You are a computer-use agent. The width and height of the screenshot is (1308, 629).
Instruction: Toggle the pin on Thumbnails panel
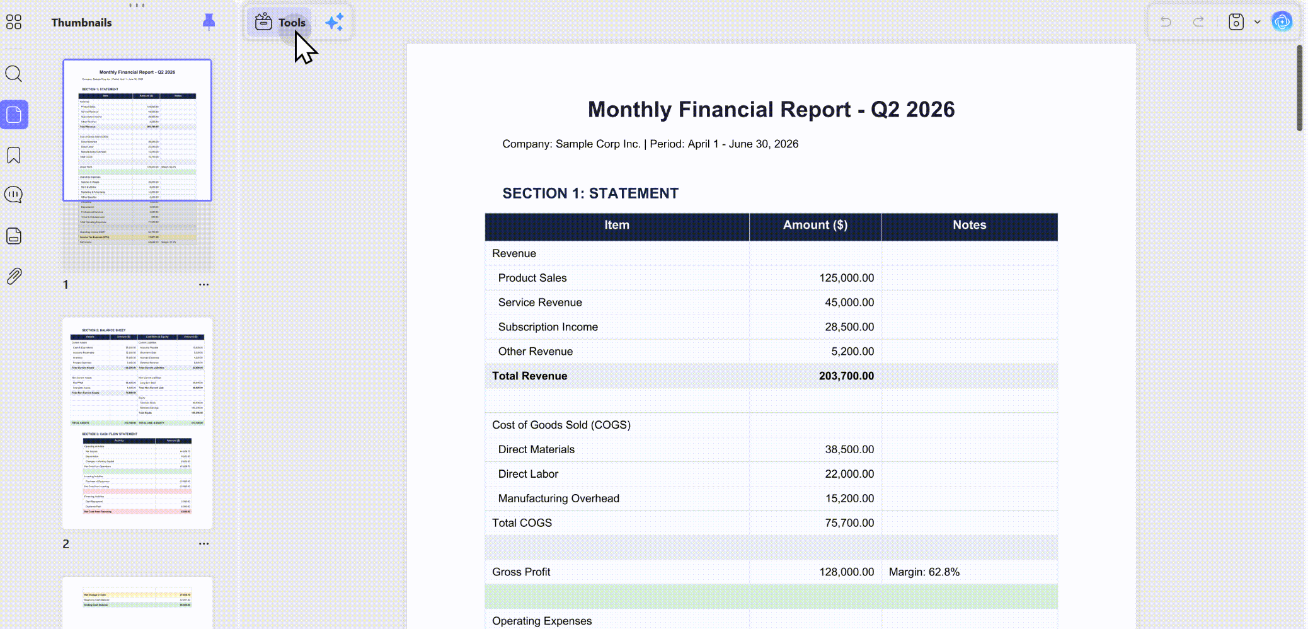coord(209,22)
